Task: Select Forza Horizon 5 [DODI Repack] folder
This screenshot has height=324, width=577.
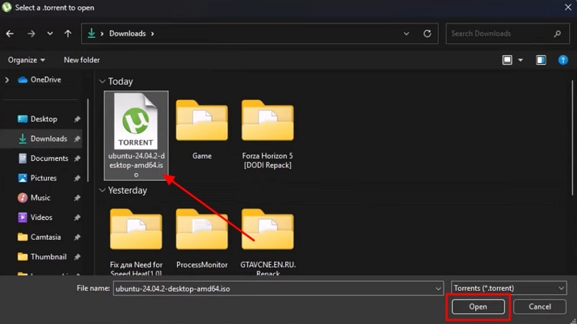Action: point(267,134)
